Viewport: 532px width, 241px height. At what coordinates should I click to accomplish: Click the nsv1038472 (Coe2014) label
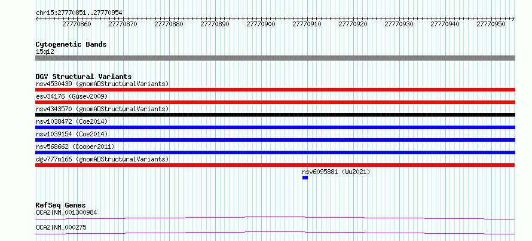(72, 121)
